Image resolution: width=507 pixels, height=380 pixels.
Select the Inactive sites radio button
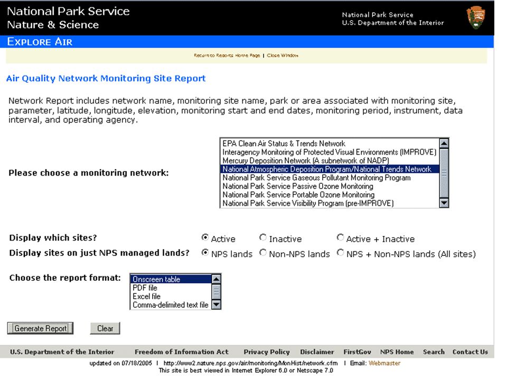263,237
